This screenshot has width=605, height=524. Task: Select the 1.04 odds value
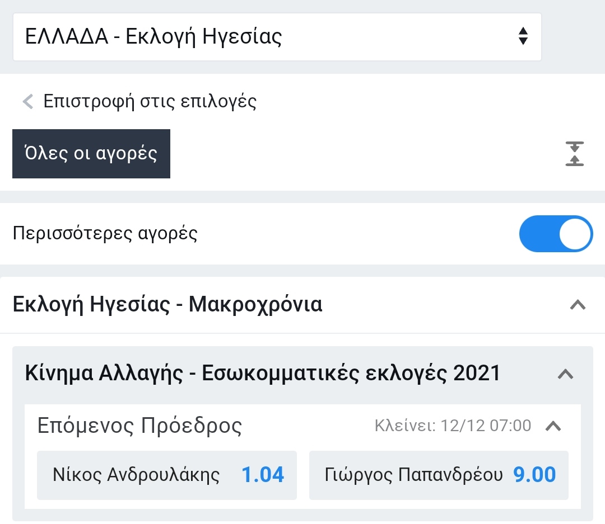tap(263, 475)
